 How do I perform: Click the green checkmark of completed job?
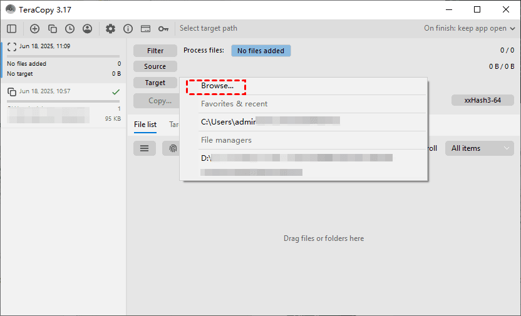coord(116,91)
